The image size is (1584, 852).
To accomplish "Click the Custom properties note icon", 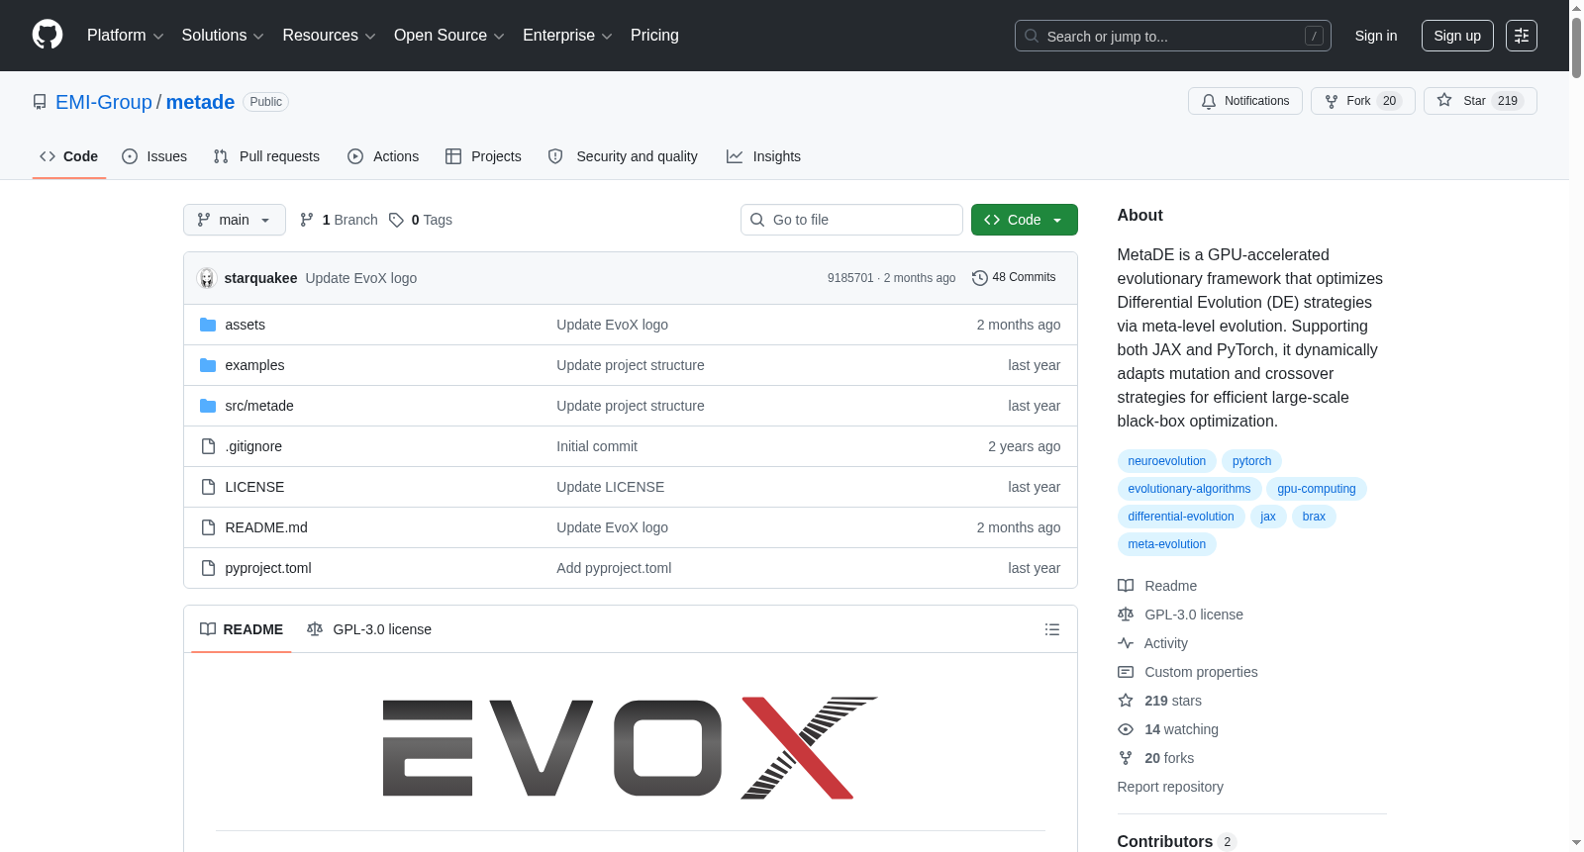I will (x=1126, y=672).
